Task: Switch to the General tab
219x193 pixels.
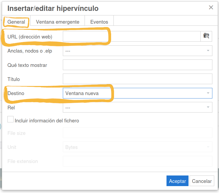Action: tap(16, 22)
